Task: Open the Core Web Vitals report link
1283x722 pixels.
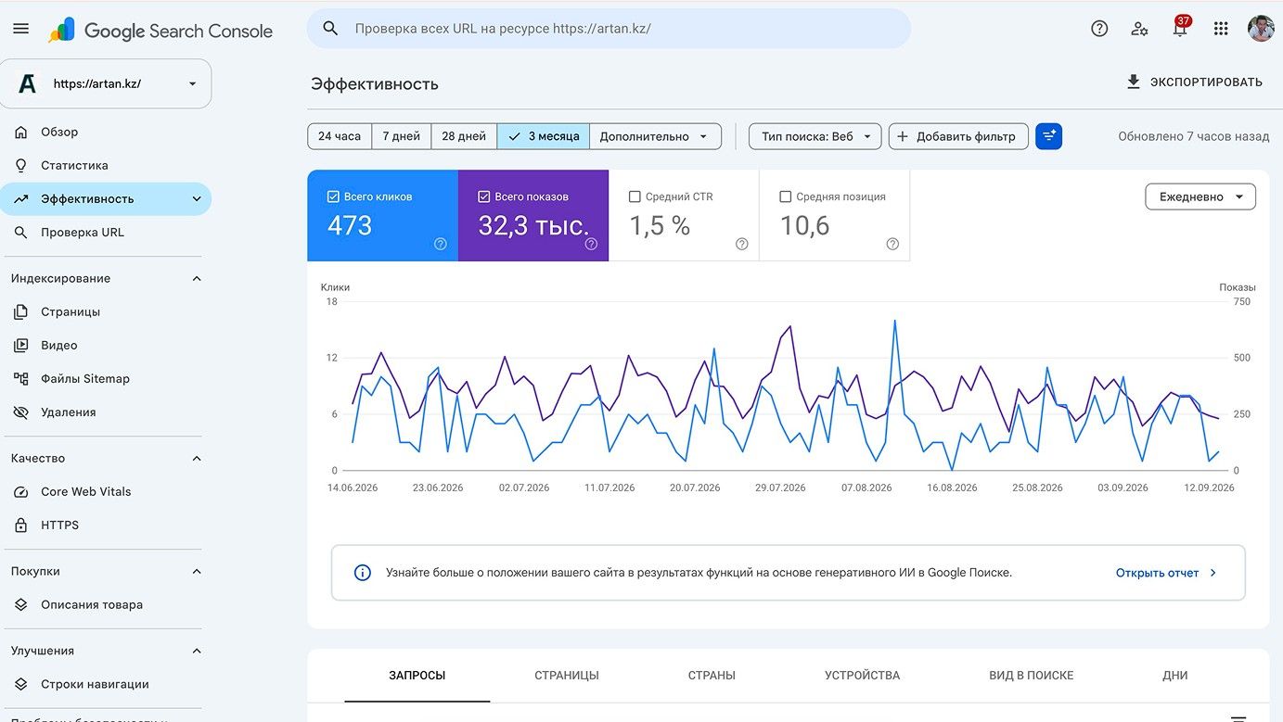Action: tap(106, 492)
